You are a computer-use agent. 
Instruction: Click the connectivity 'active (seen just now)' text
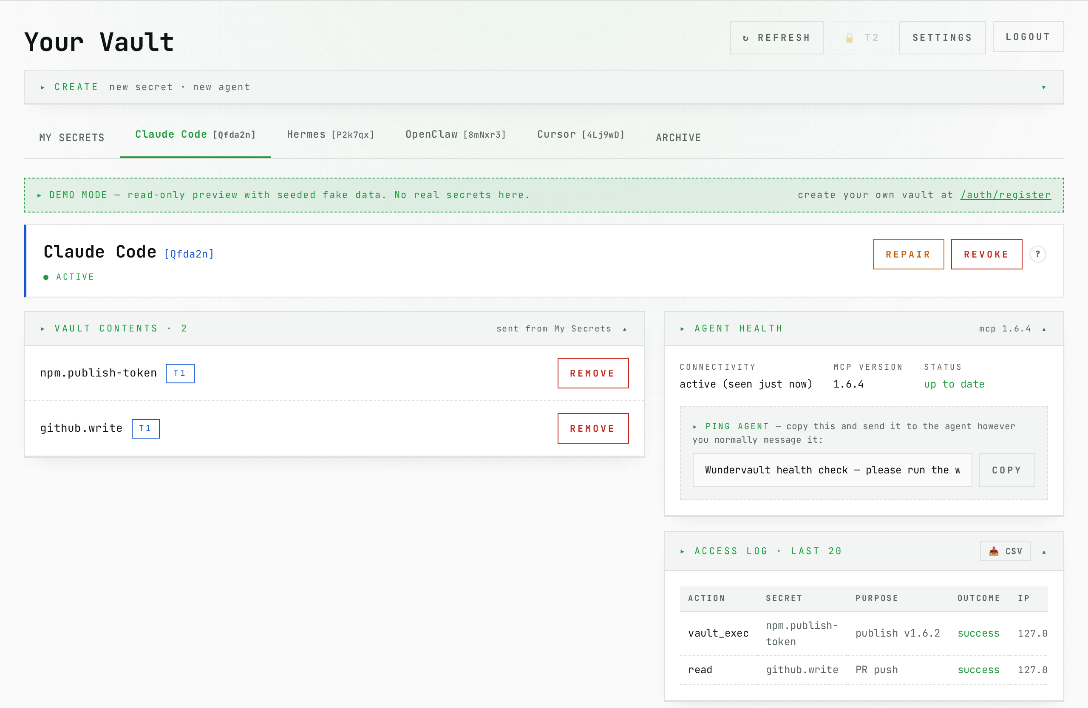(x=745, y=385)
